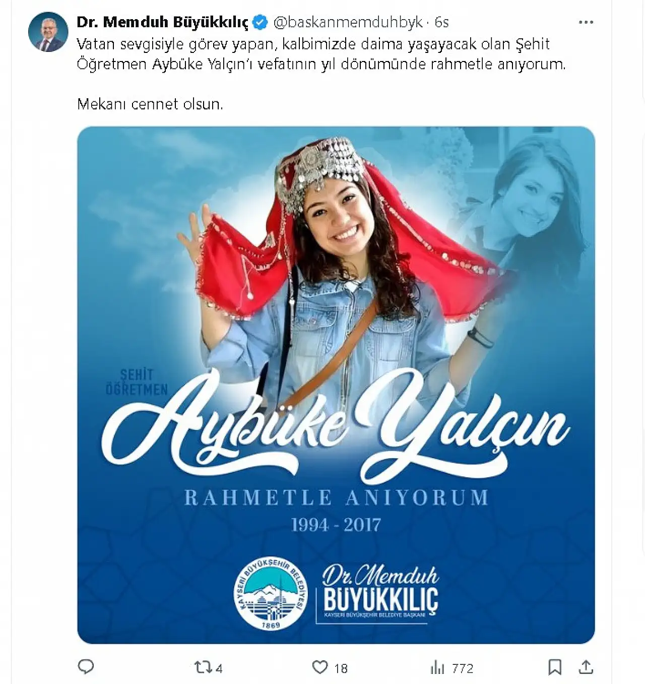The image size is (645, 684).
Task: Click the 772 view count
Action: coord(463,668)
